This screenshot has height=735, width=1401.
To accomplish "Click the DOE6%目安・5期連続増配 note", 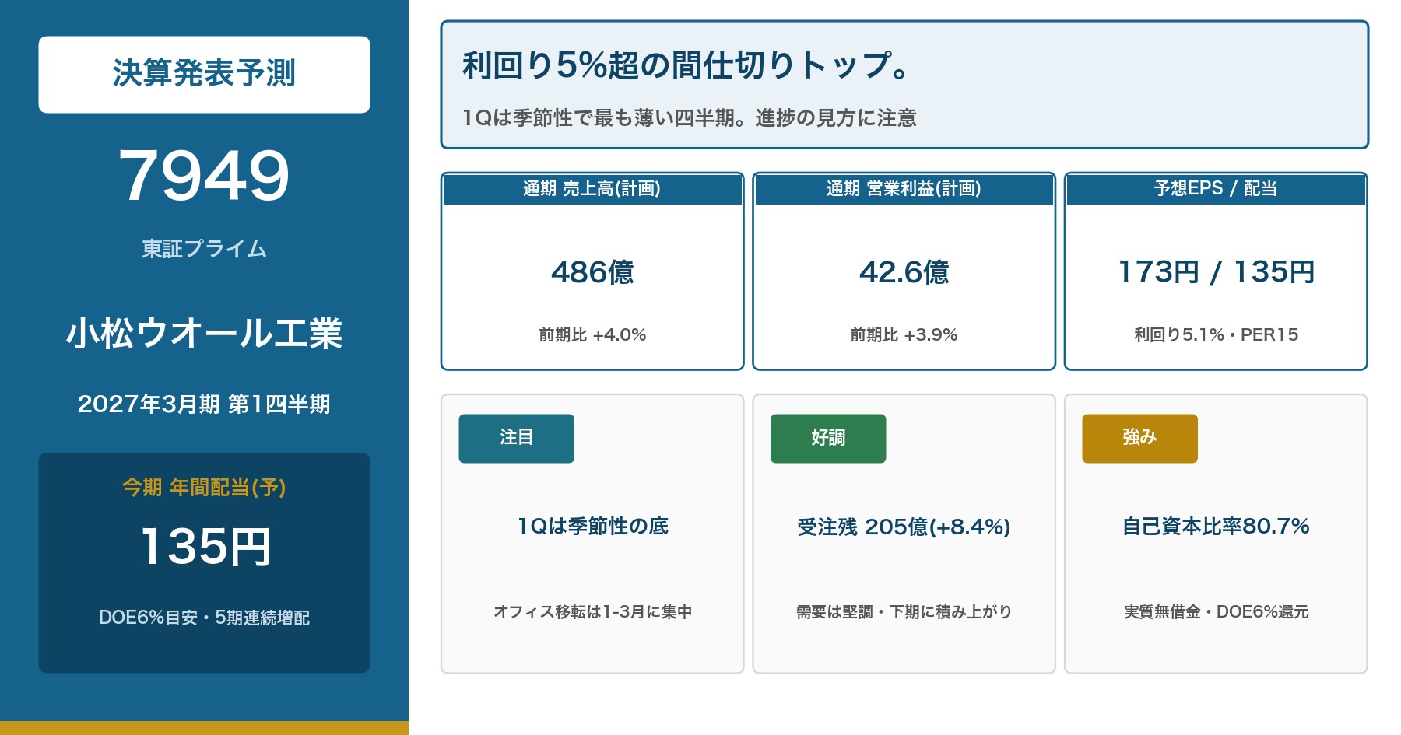I will coord(204,618).
